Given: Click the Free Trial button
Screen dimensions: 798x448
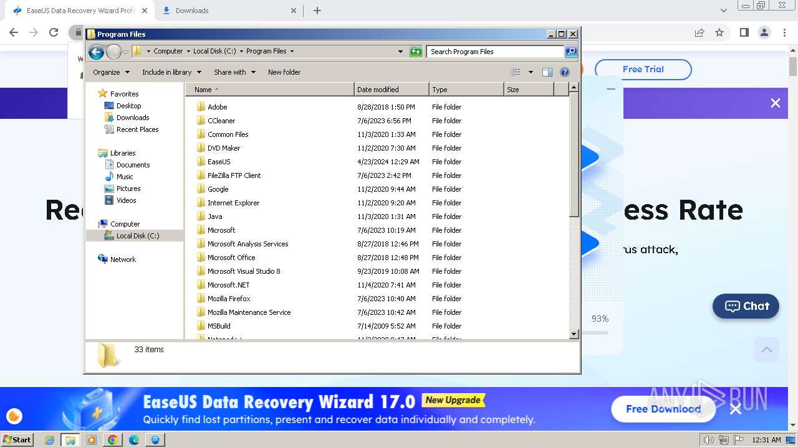Looking at the screenshot, I should pos(643,69).
